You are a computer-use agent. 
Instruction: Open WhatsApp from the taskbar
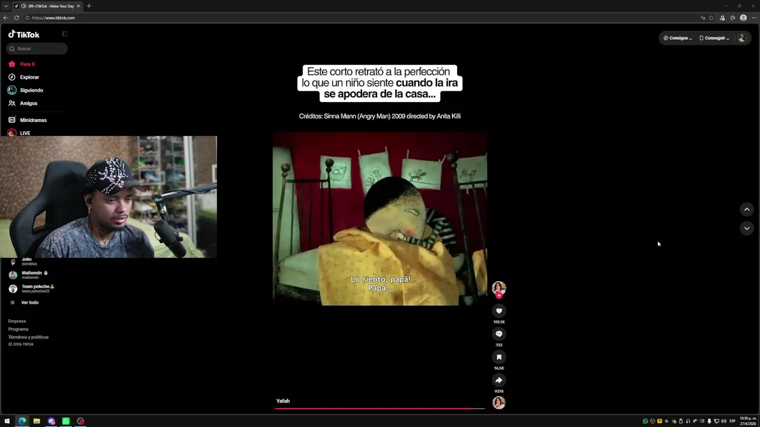66,421
